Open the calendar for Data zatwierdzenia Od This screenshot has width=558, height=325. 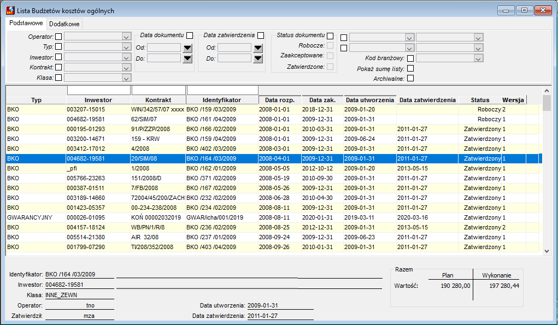258,48
